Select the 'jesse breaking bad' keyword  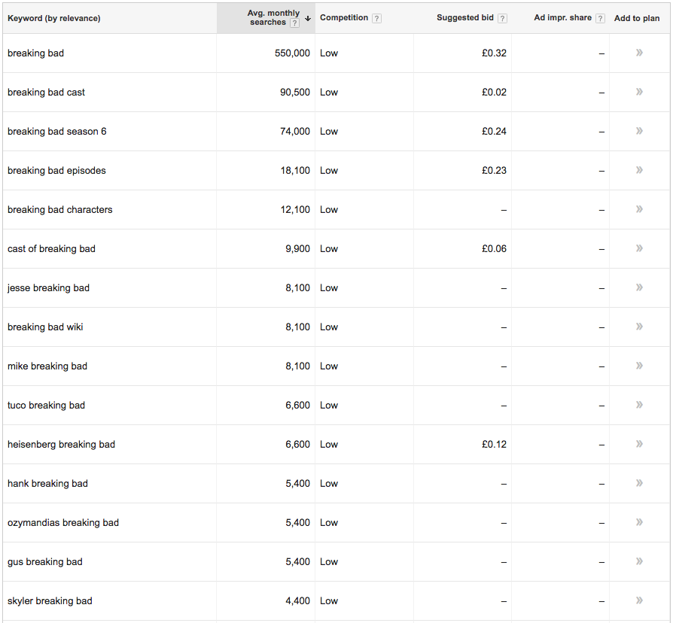pos(48,288)
